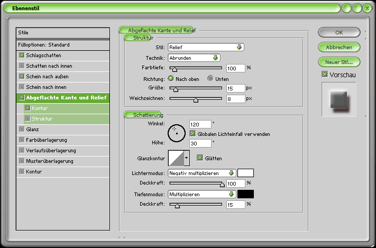The image size is (376, 248).
Task: Click the shadow Deckkraft input showing 15
Action: 236,205
